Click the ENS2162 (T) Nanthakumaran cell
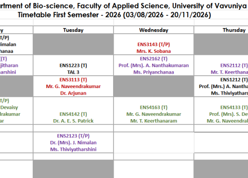This screenshot has width=248, height=178. (154, 65)
